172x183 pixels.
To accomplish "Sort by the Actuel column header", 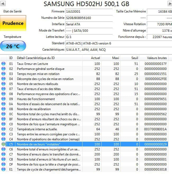I will pyautogui.click(x=92, y=58).
